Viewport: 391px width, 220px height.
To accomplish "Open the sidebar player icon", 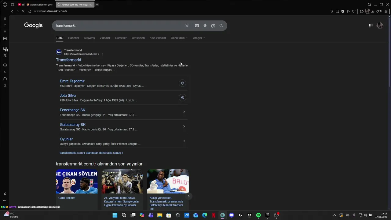I will [5, 65].
